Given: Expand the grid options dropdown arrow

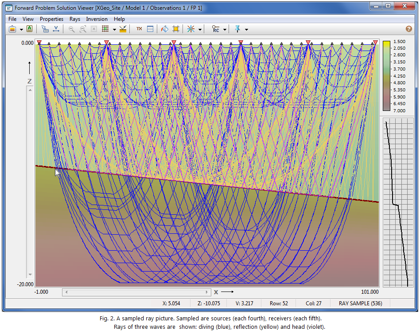Looking at the screenshot, I should click(114, 29).
